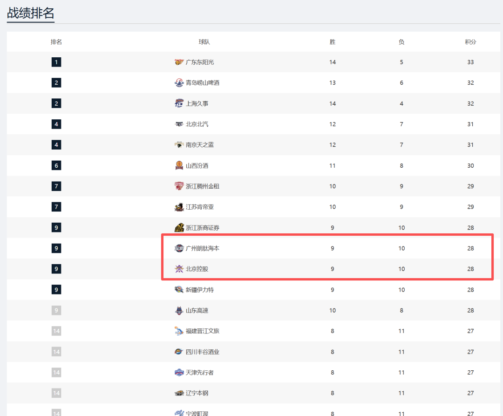Image resolution: width=503 pixels, height=416 pixels.
Task: Click the 北京北汽 team logo
Action: (179, 124)
